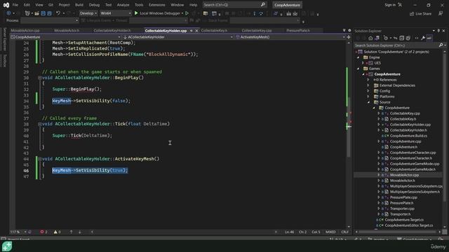
Task: Click Start Without Debugging hollow play icon
Action: point(187,13)
